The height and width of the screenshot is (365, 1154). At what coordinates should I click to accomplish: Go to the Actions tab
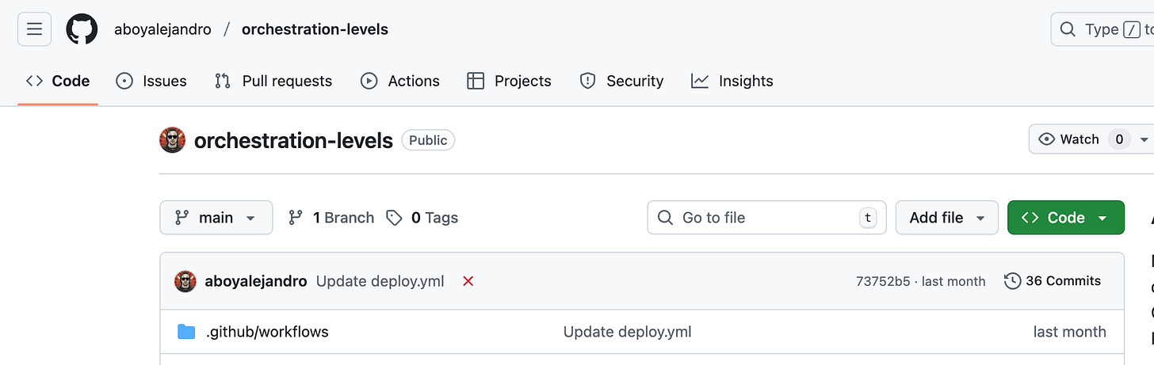(x=400, y=81)
